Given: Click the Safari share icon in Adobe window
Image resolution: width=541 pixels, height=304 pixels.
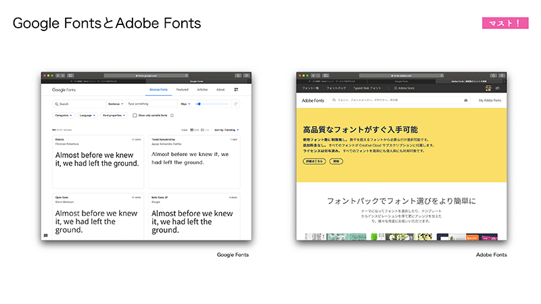Looking at the screenshot, I should pyautogui.click(x=493, y=75).
